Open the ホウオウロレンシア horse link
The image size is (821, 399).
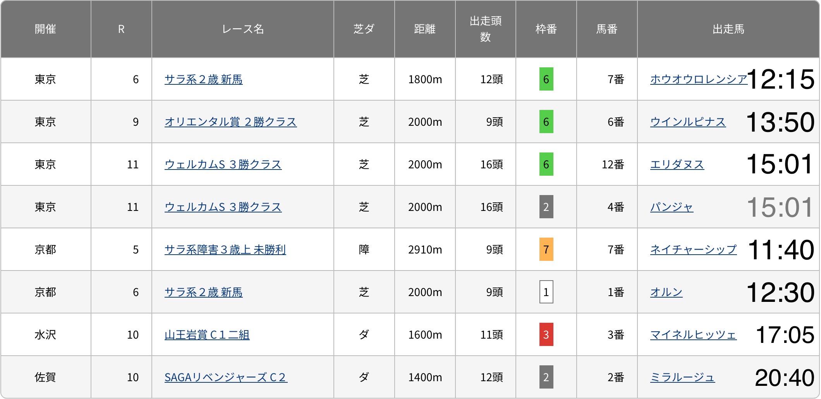[698, 79]
